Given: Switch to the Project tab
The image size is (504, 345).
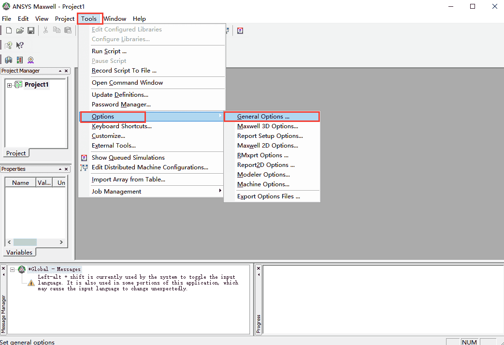Looking at the screenshot, I should pos(16,153).
